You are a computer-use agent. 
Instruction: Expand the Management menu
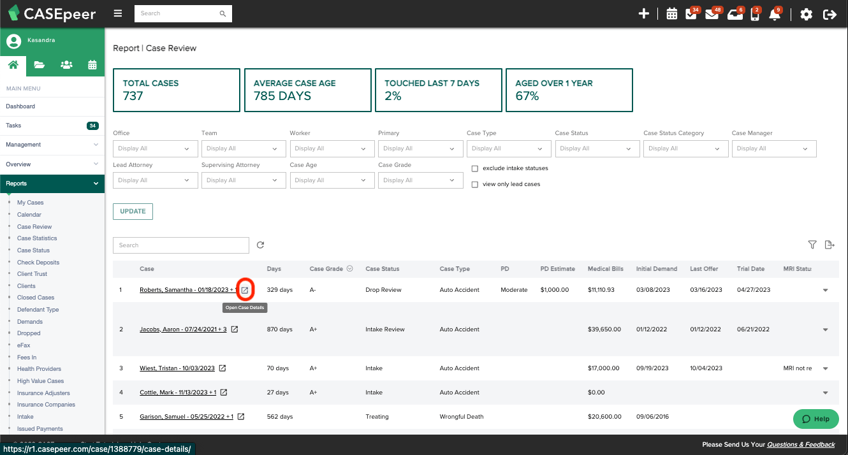tap(52, 145)
